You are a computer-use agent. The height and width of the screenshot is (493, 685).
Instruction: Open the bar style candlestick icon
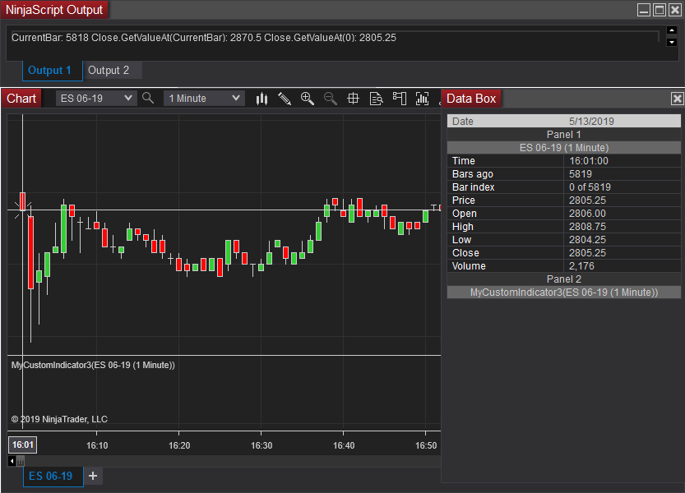262,99
